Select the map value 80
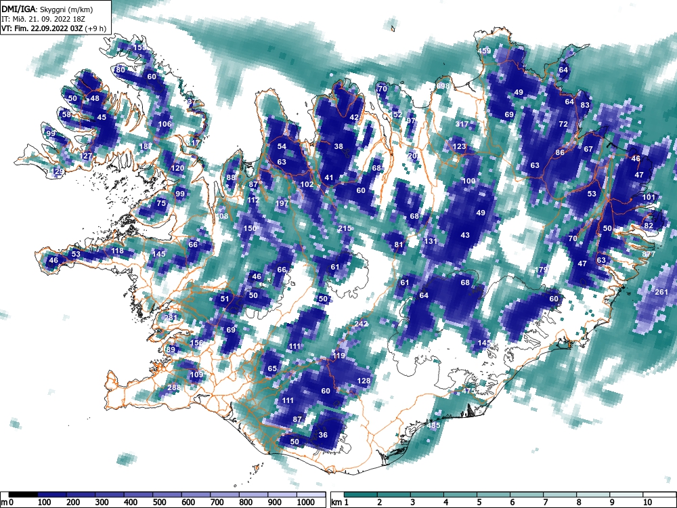The width and height of the screenshot is (677, 508). (x=121, y=70)
